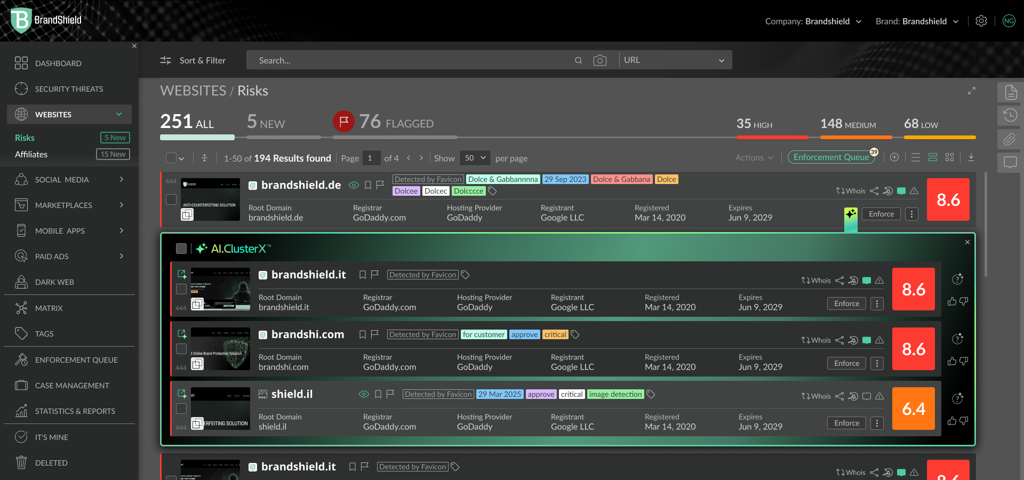
Task: Click the share icon on the brandshield.de row
Action: coord(874,191)
